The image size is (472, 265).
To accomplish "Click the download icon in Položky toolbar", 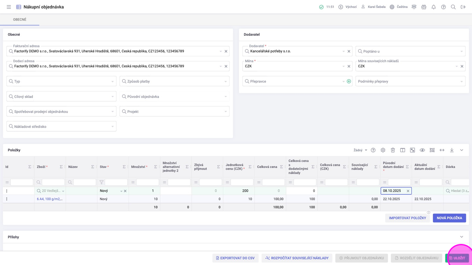I will 452,150.
